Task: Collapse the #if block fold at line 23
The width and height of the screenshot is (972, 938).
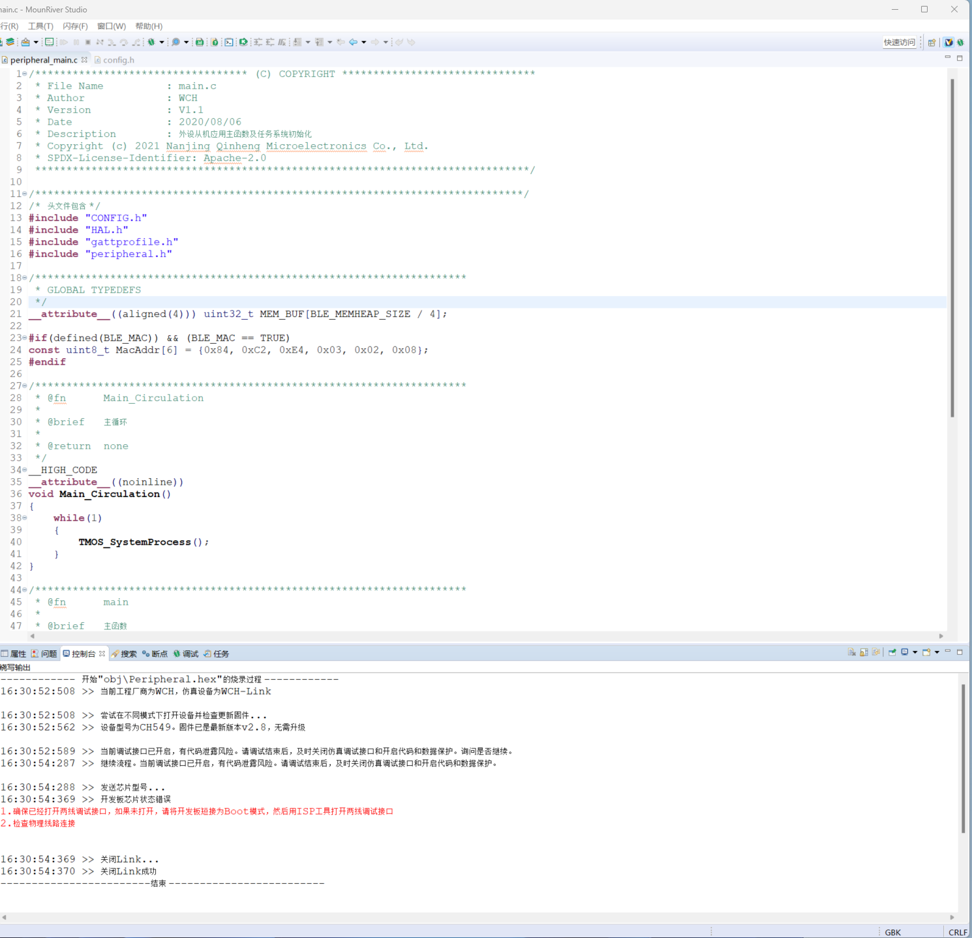Action: pyautogui.click(x=25, y=338)
